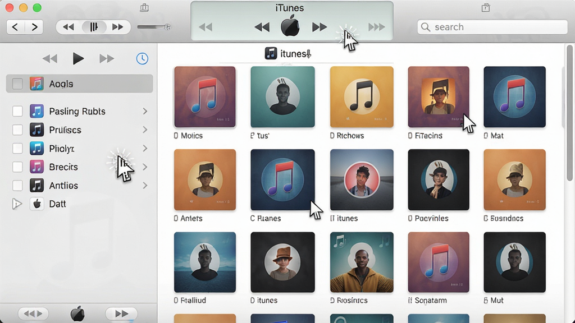Click the clipboard icon above the search field
The width and height of the screenshot is (575, 323).
click(486, 8)
